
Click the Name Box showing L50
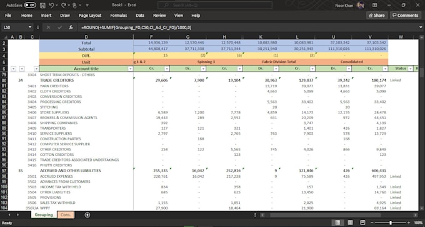click(14, 27)
